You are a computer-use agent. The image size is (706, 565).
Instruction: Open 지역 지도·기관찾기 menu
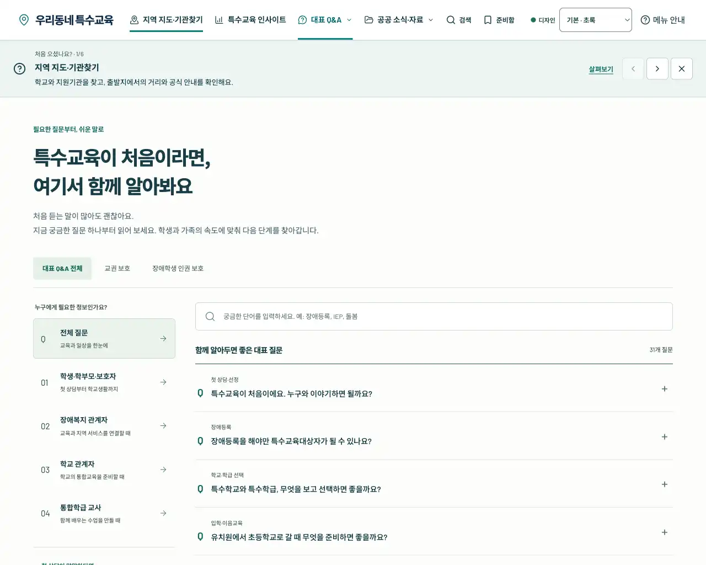166,20
